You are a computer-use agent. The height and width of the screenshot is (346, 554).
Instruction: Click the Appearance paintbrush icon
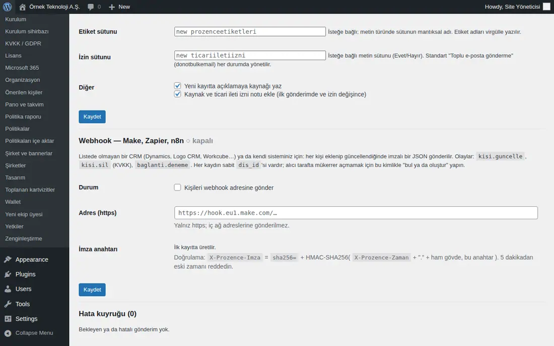(8, 259)
